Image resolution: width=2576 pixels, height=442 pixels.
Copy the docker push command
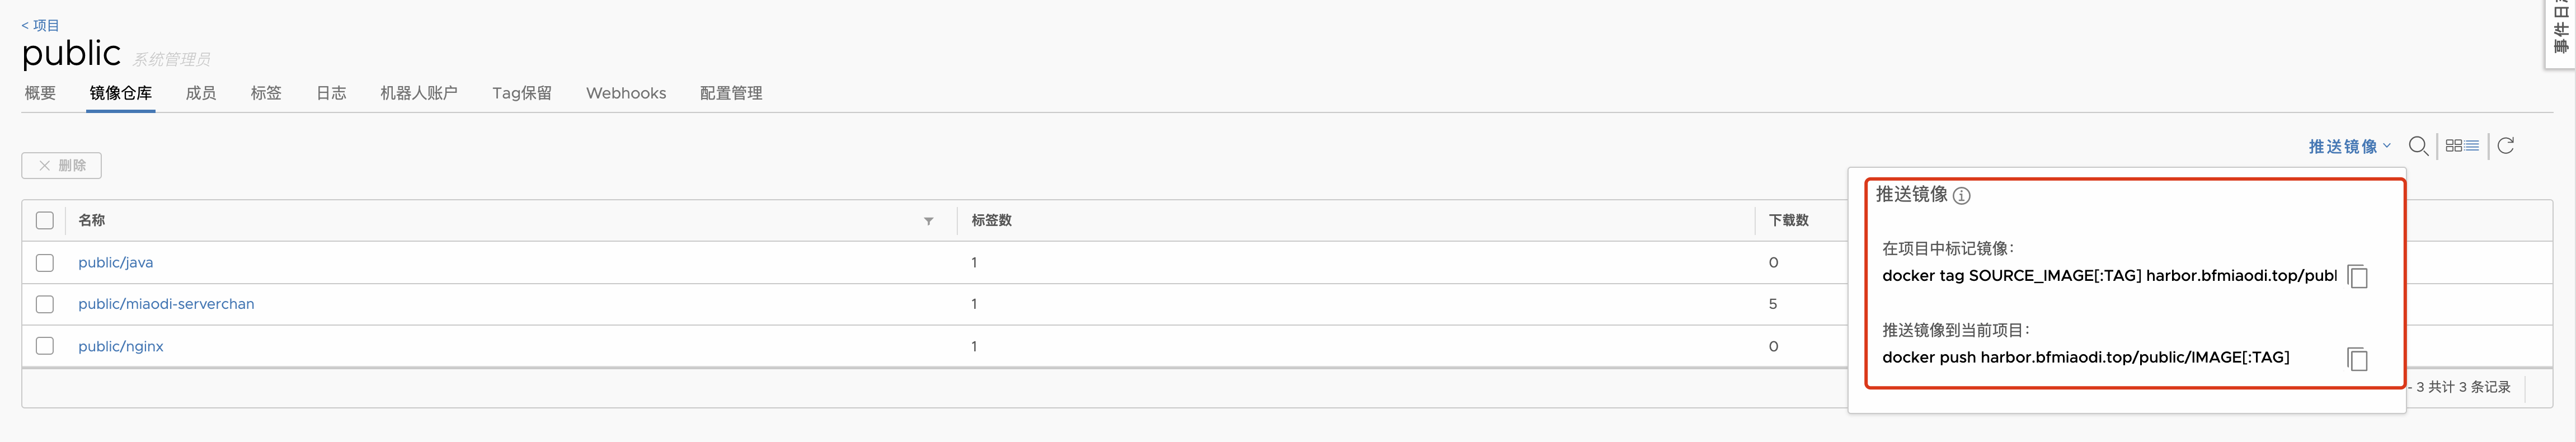click(x=2357, y=358)
